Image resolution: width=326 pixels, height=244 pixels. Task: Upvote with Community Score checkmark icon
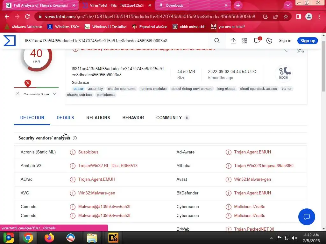(55, 94)
